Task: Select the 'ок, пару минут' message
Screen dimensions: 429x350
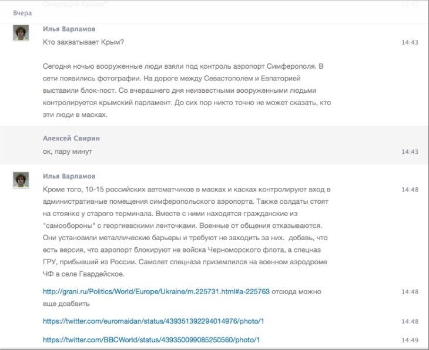Action: (x=68, y=152)
